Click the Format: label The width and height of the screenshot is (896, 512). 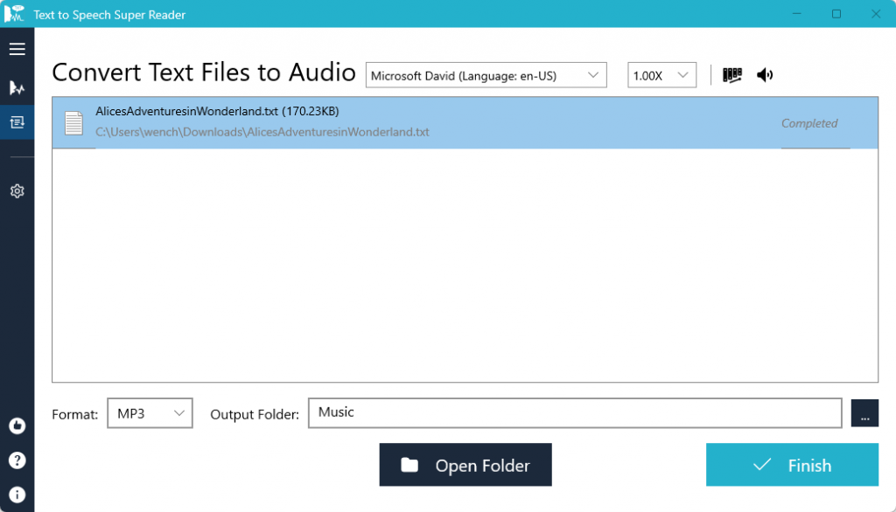pos(75,414)
